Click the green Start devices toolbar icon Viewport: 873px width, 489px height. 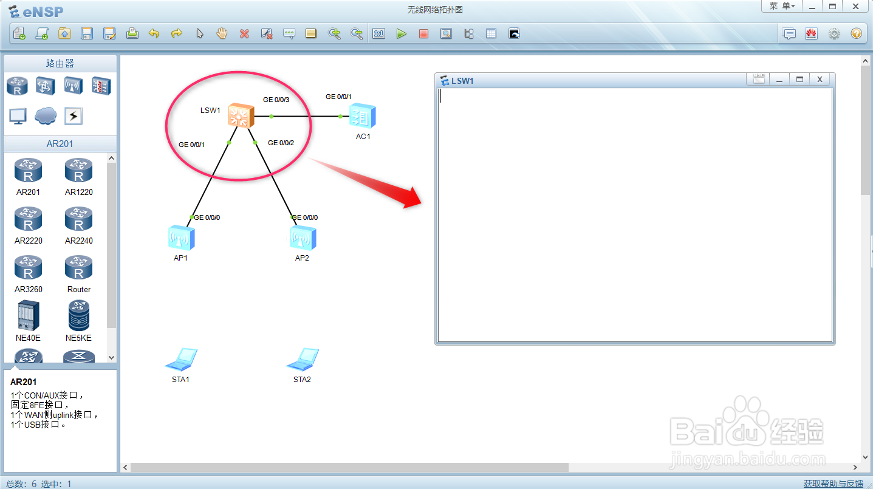pyautogui.click(x=402, y=33)
